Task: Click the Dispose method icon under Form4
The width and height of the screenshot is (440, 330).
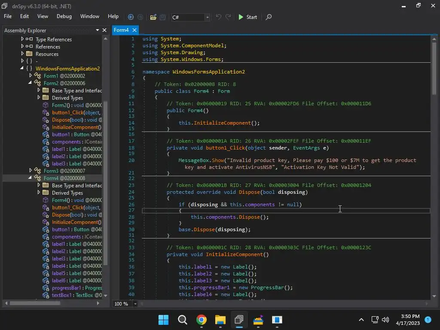Action: point(46,215)
